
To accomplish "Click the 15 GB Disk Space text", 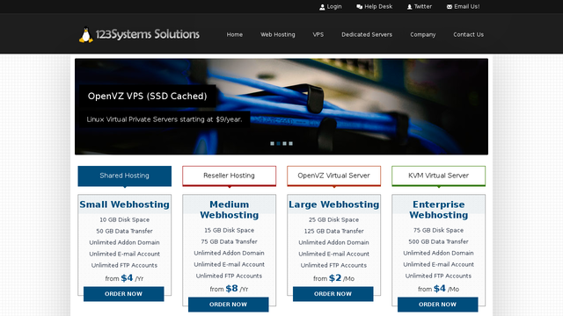I will click(x=229, y=230).
